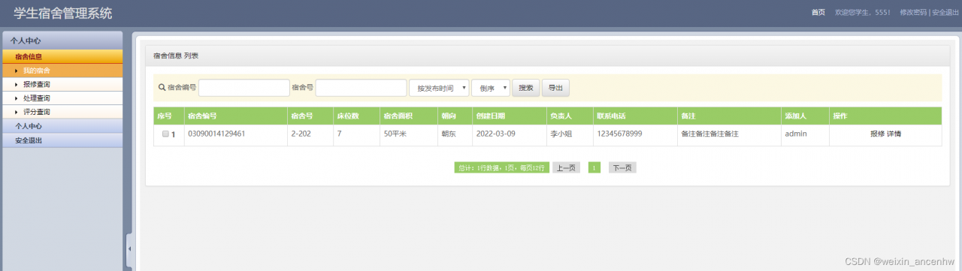Go to 下一页 in pagination
This screenshot has height=271, width=962.
click(x=622, y=167)
